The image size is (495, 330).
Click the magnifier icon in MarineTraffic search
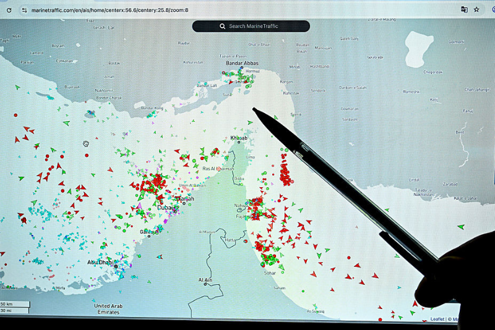tap(223, 26)
